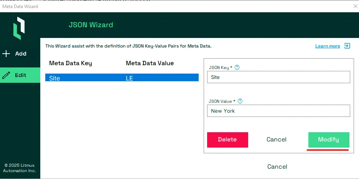Click the green Modify button
Screen dimensions: 359x179
(x=329, y=140)
